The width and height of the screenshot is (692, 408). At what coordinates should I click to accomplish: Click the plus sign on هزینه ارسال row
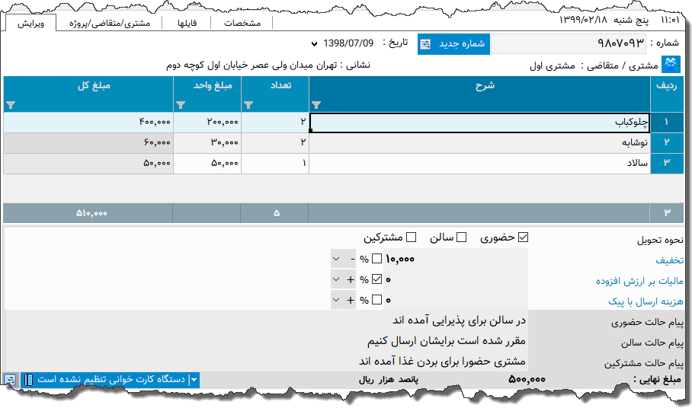pyautogui.click(x=351, y=300)
